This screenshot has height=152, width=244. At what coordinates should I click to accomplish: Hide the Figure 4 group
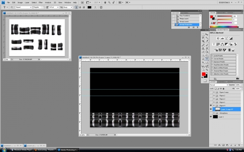(x=211, y=105)
